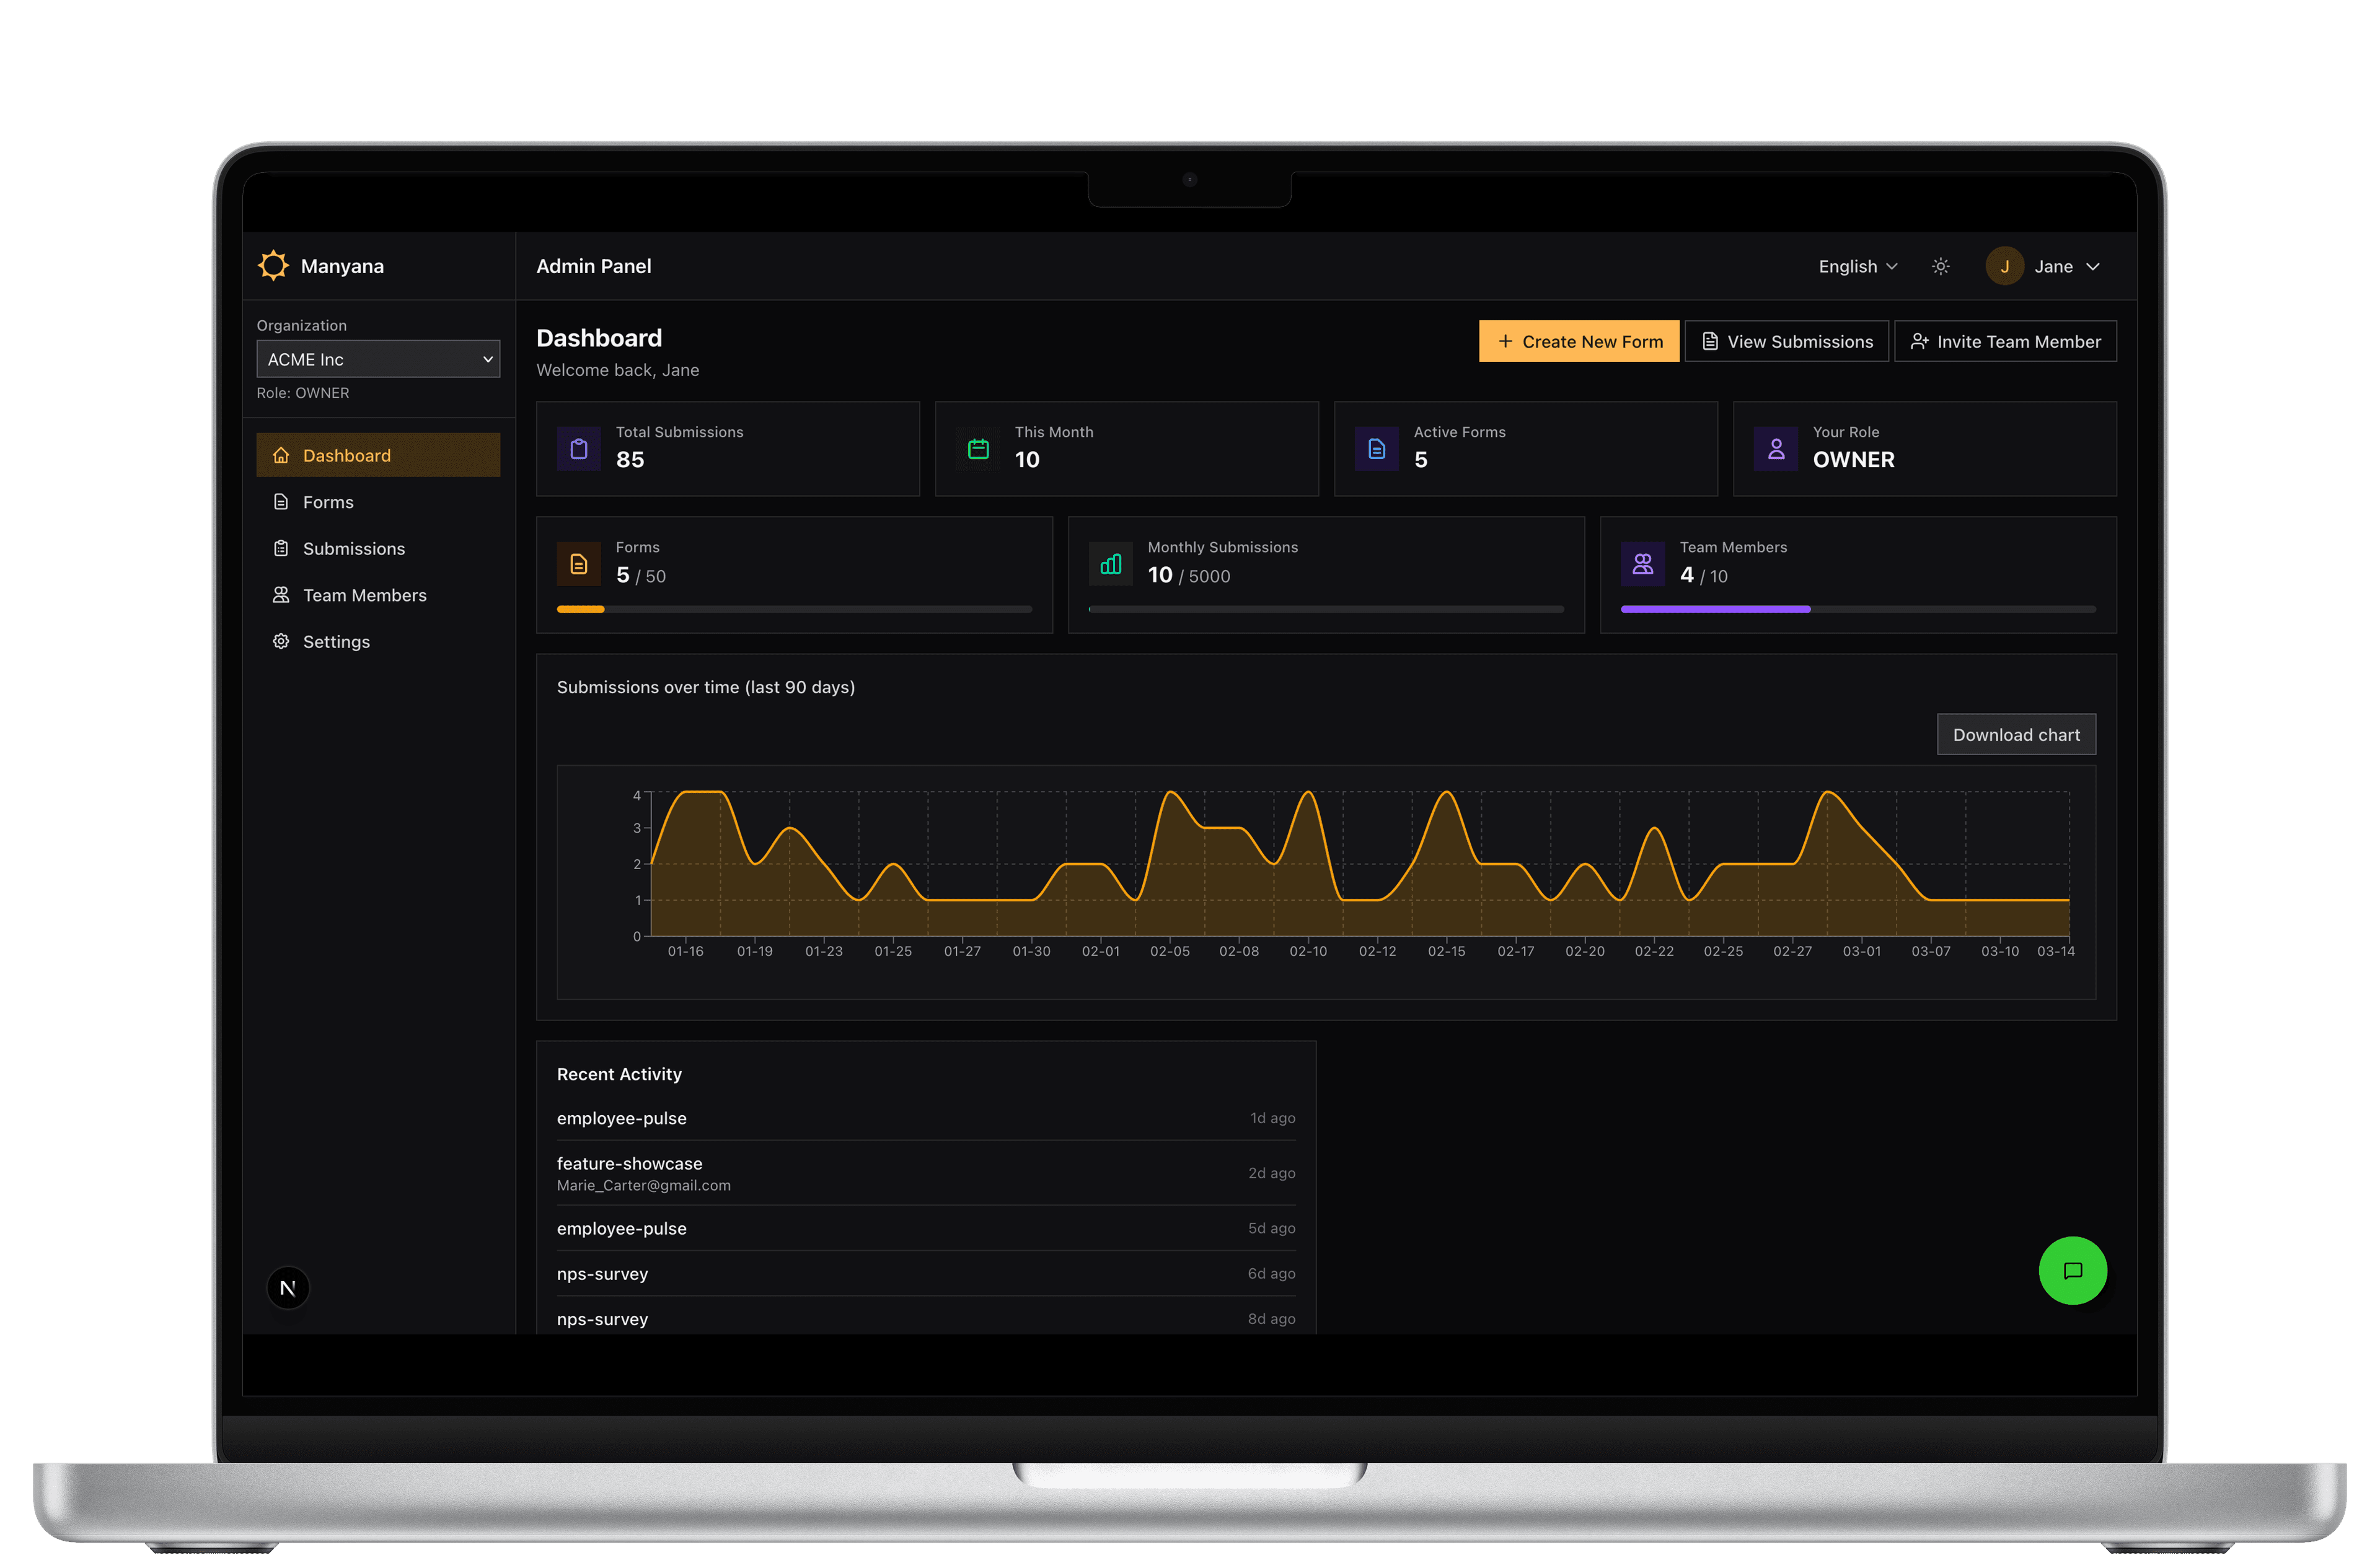The width and height of the screenshot is (2380, 1568).
Task: Open View Submissions
Action: pyautogui.click(x=1787, y=341)
